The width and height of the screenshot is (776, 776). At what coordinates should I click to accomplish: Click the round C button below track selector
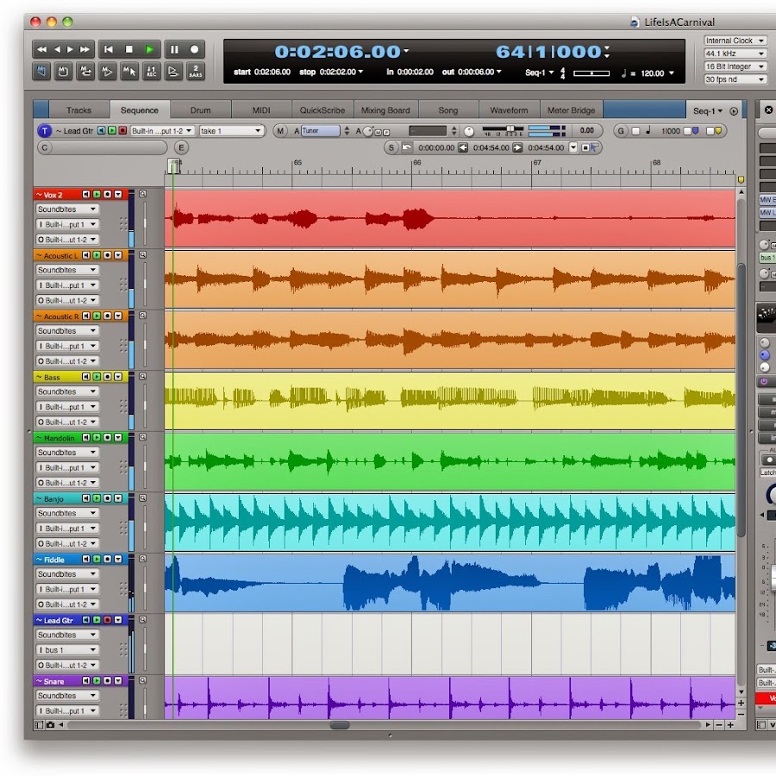45,147
